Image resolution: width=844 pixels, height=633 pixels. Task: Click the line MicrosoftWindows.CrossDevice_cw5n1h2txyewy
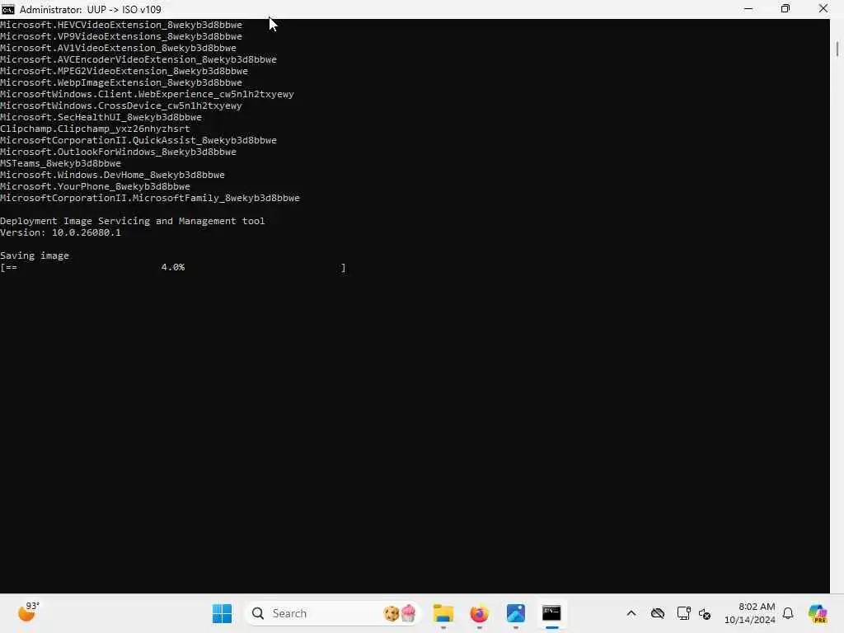121,105
